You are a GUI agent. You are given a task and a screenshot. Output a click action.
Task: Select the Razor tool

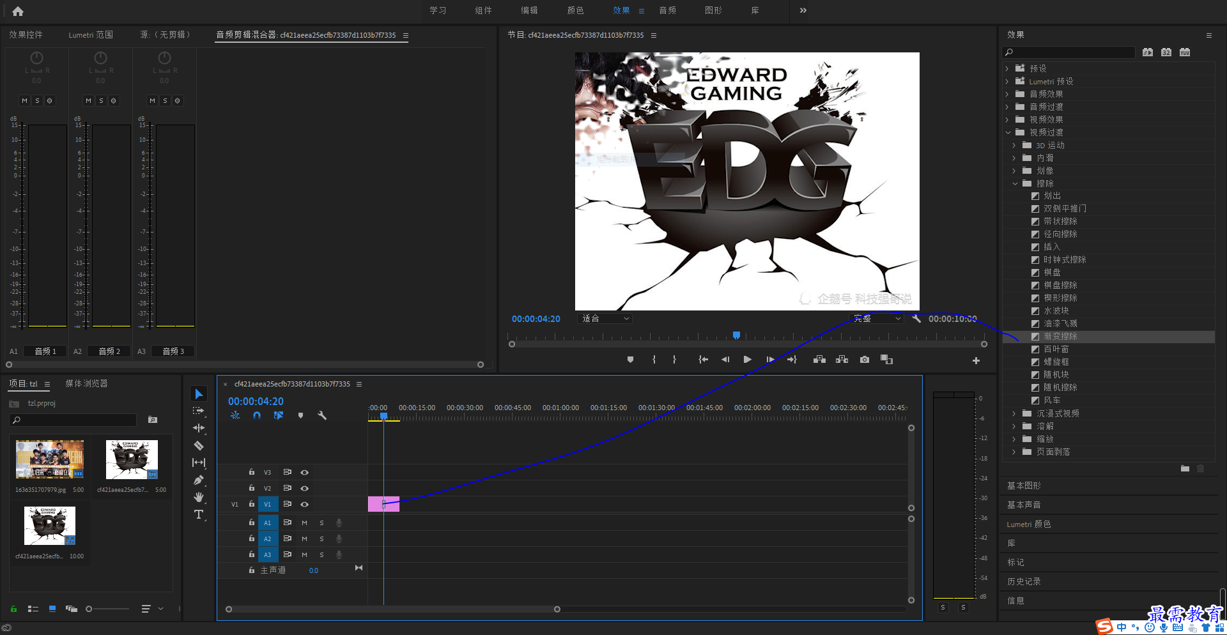(x=199, y=445)
